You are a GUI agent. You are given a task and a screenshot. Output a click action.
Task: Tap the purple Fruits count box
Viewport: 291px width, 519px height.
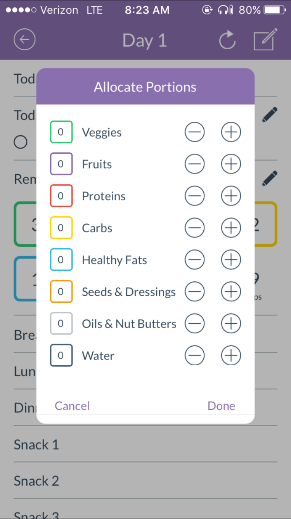click(61, 164)
